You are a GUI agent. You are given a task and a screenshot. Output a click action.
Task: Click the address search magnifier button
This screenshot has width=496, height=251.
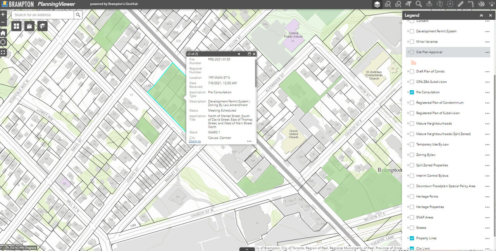[78, 15]
